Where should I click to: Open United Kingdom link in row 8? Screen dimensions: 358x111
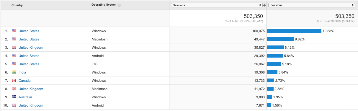(x=31, y=89)
